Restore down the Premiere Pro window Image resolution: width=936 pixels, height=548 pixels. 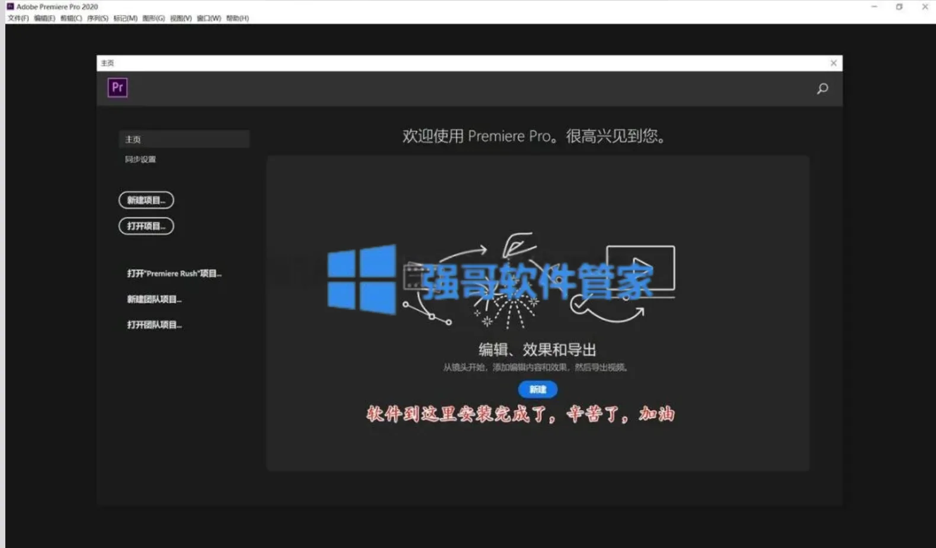[899, 7]
